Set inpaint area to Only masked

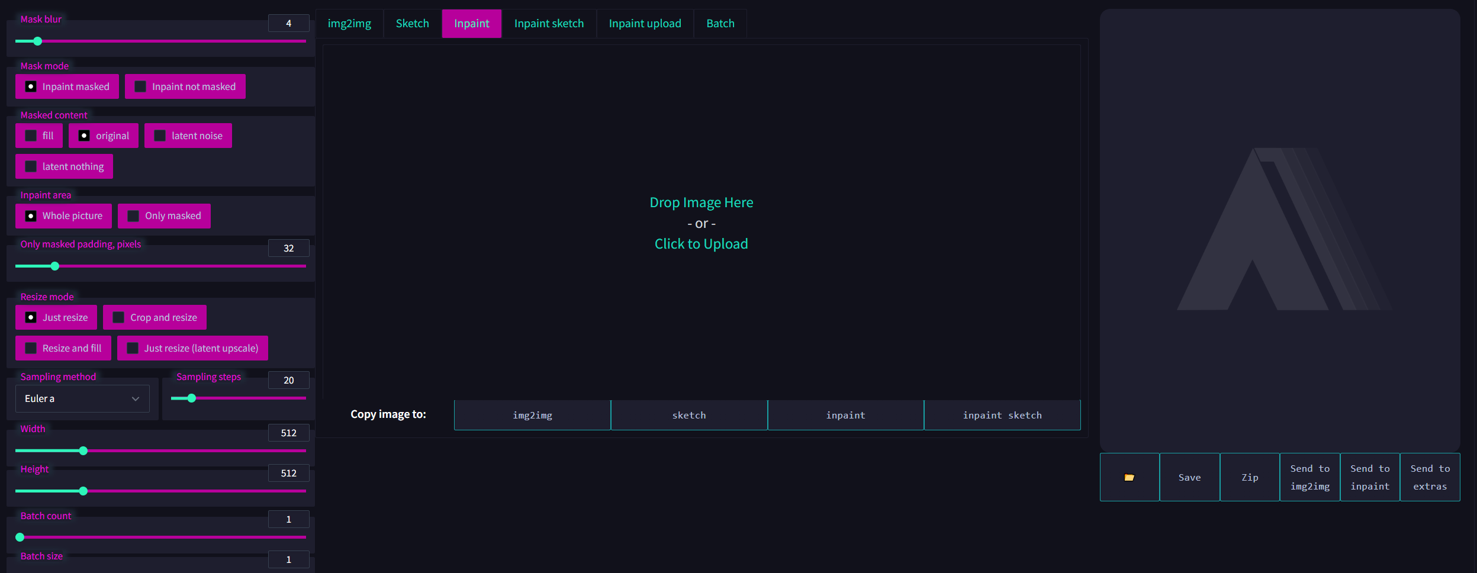click(x=164, y=215)
